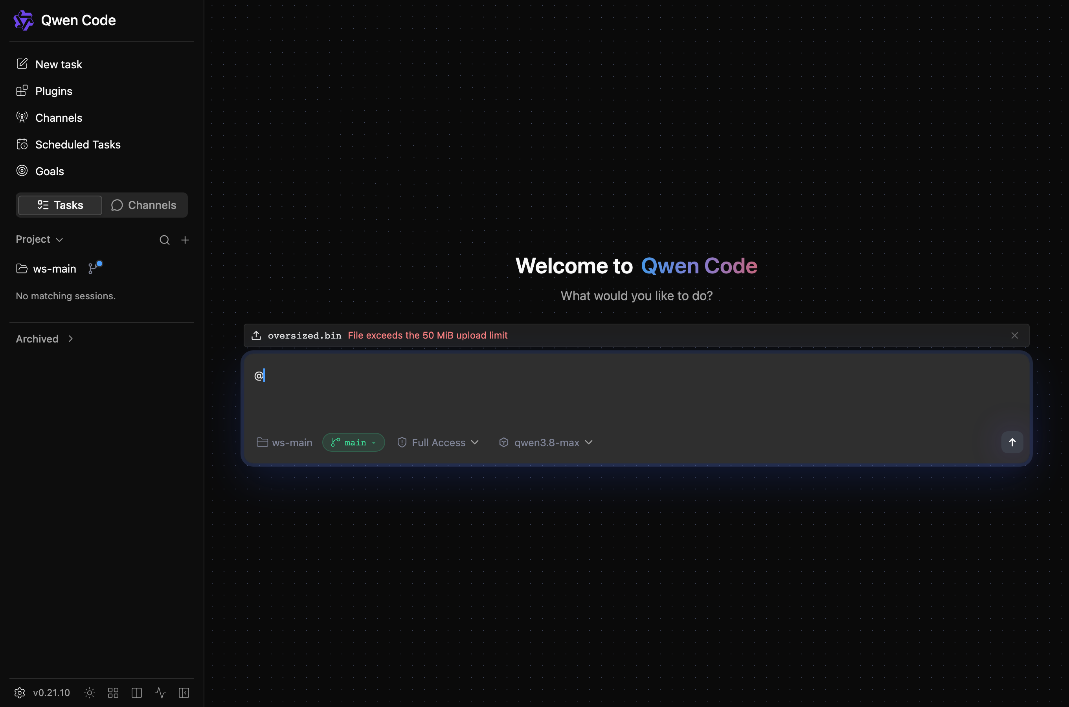Click the v0.21.10 version label
1069x707 pixels.
pyautogui.click(x=51, y=692)
